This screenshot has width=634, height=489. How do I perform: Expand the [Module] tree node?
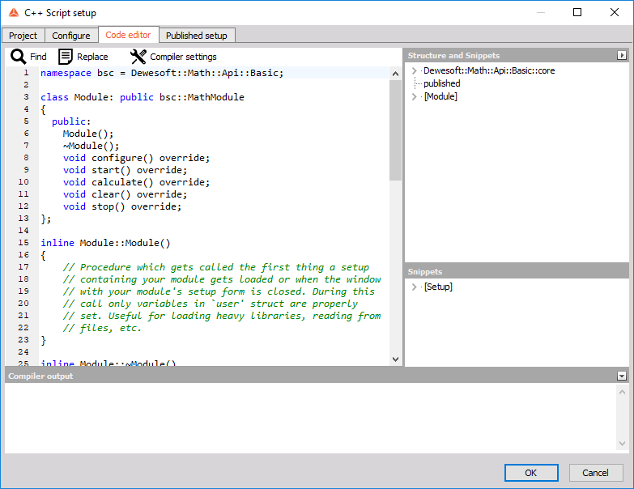pyautogui.click(x=414, y=96)
